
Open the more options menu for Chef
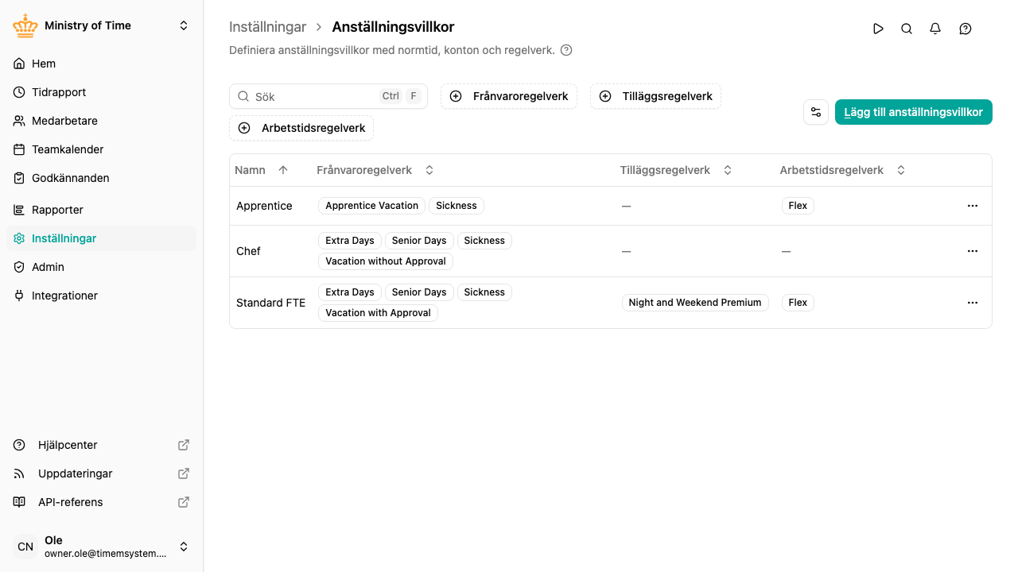[x=972, y=251]
